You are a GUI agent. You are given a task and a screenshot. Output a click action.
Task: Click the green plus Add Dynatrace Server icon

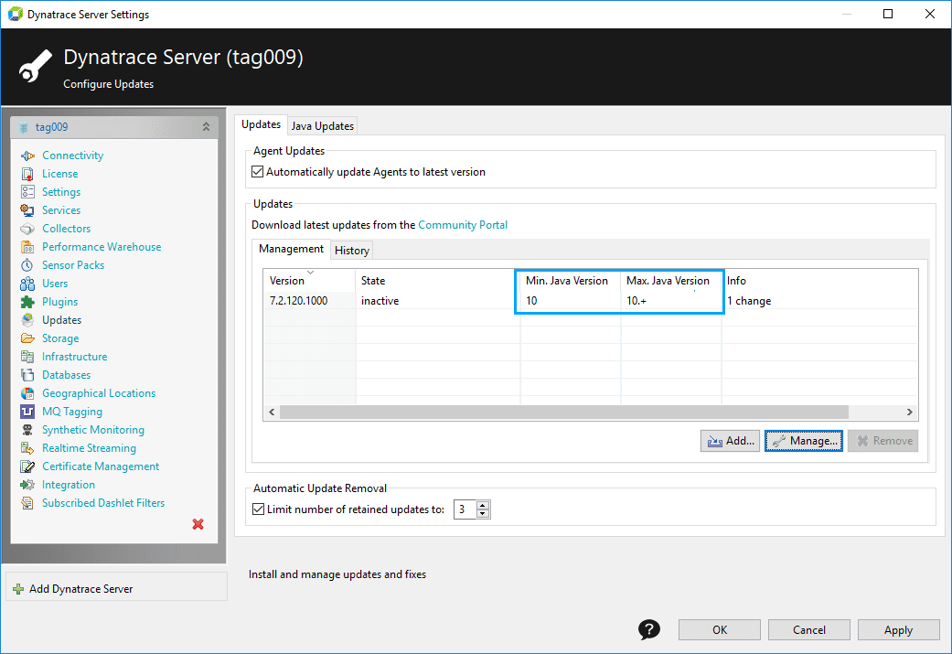pos(18,589)
